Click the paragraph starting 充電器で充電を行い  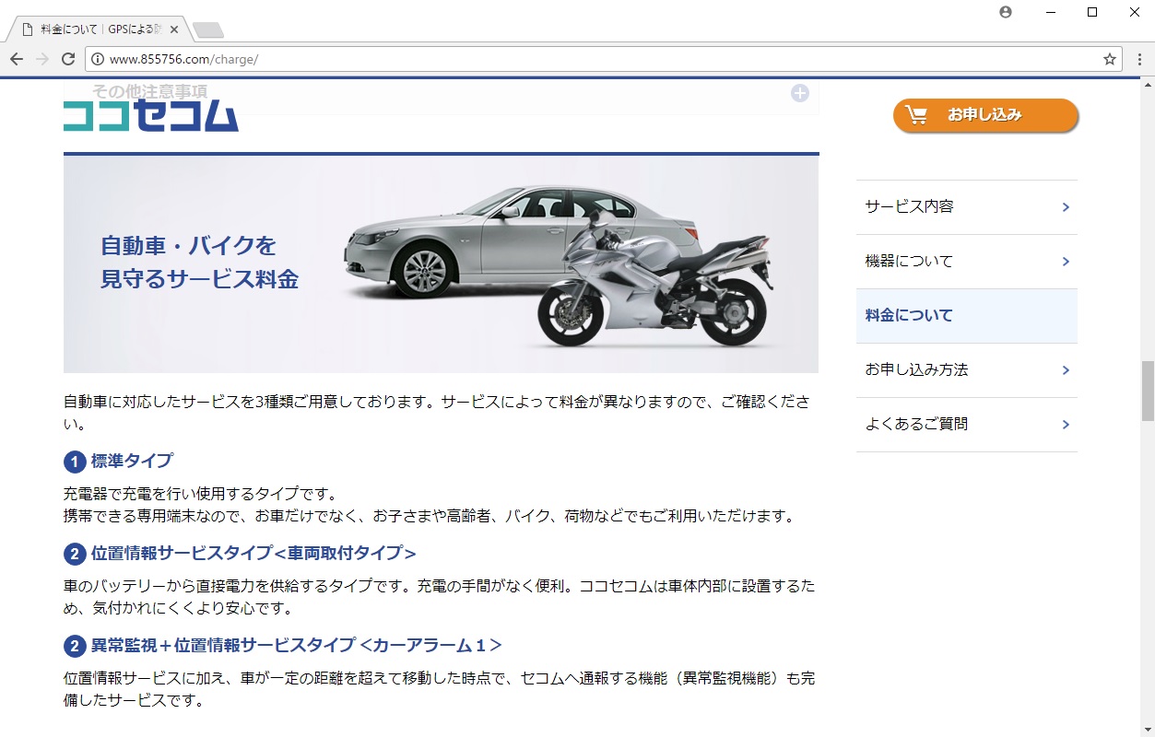(x=429, y=506)
